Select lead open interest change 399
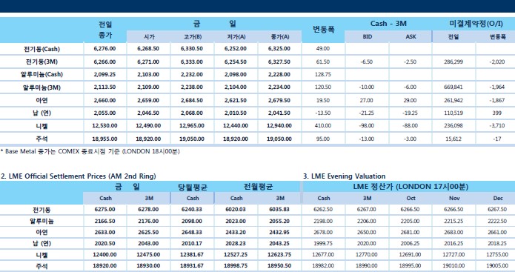Viewport: 515px width, 272px height. 497,113
